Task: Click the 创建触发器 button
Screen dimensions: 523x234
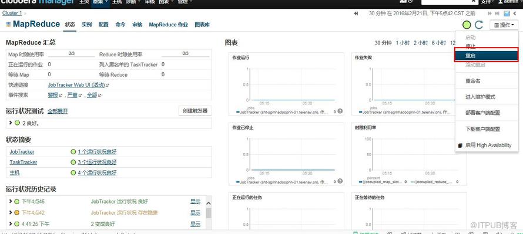Action: pyautogui.click(x=195, y=111)
